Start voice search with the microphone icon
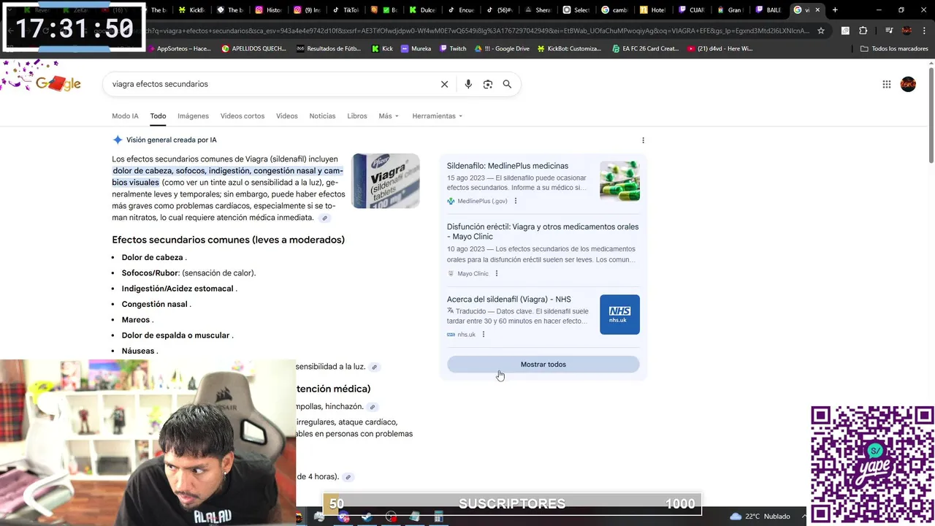Screen dimensions: 935x526 468,84
